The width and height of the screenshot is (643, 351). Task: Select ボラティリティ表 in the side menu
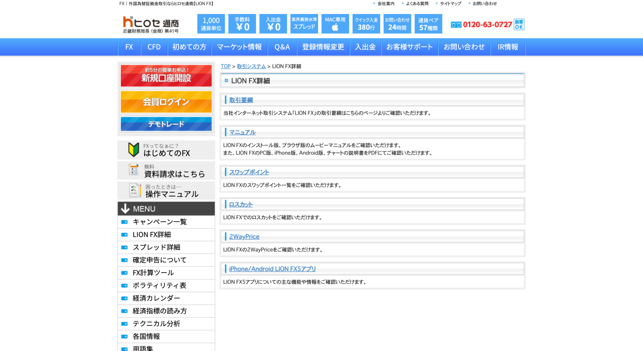point(159,285)
